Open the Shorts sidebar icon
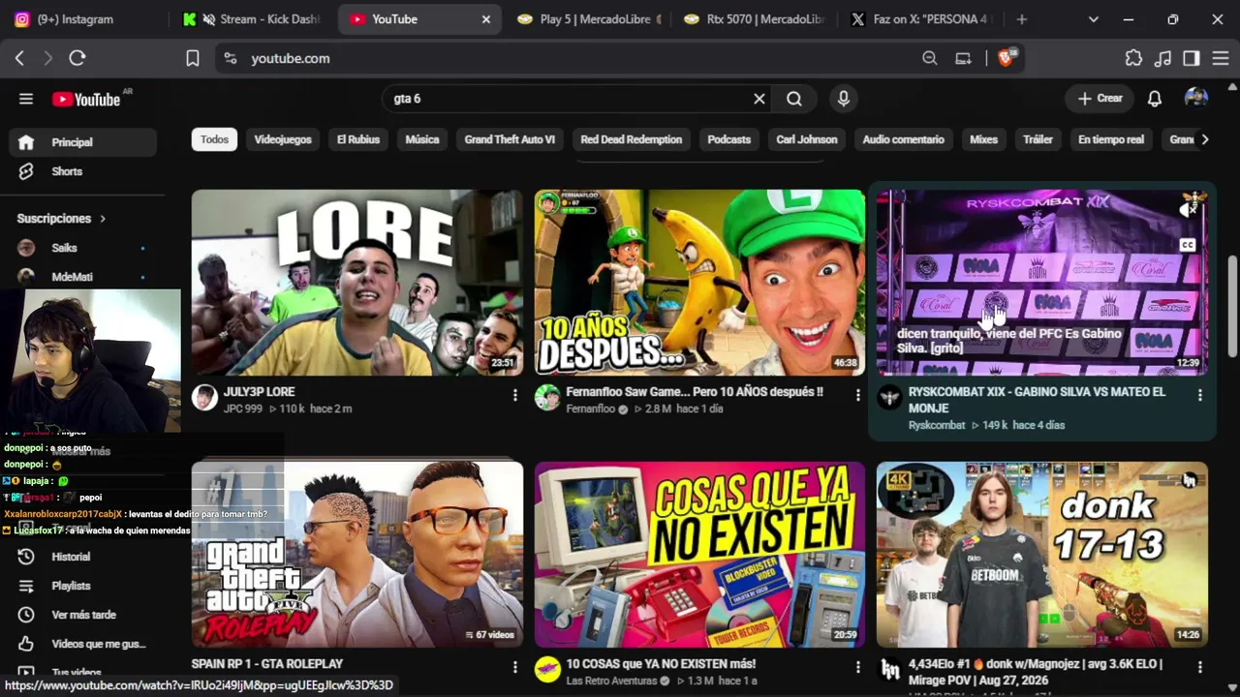The width and height of the screenshot is (1240, 697). (26, 171)
